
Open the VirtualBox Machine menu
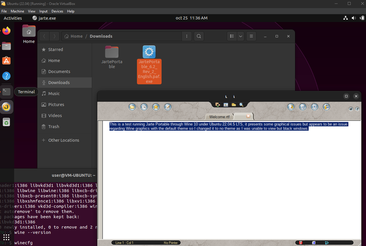(17, 11)
